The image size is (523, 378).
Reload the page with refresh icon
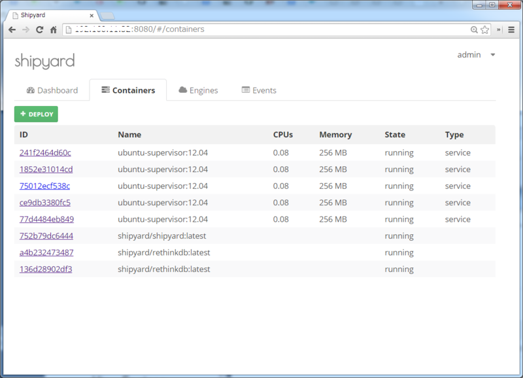point(39,29)
